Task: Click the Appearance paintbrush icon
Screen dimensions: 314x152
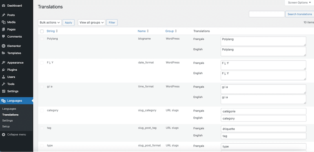Action: [x=4, y=62]
